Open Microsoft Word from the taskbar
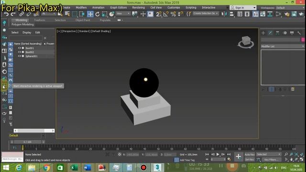This screenshot has height=172, width=306. click(87, 168)
